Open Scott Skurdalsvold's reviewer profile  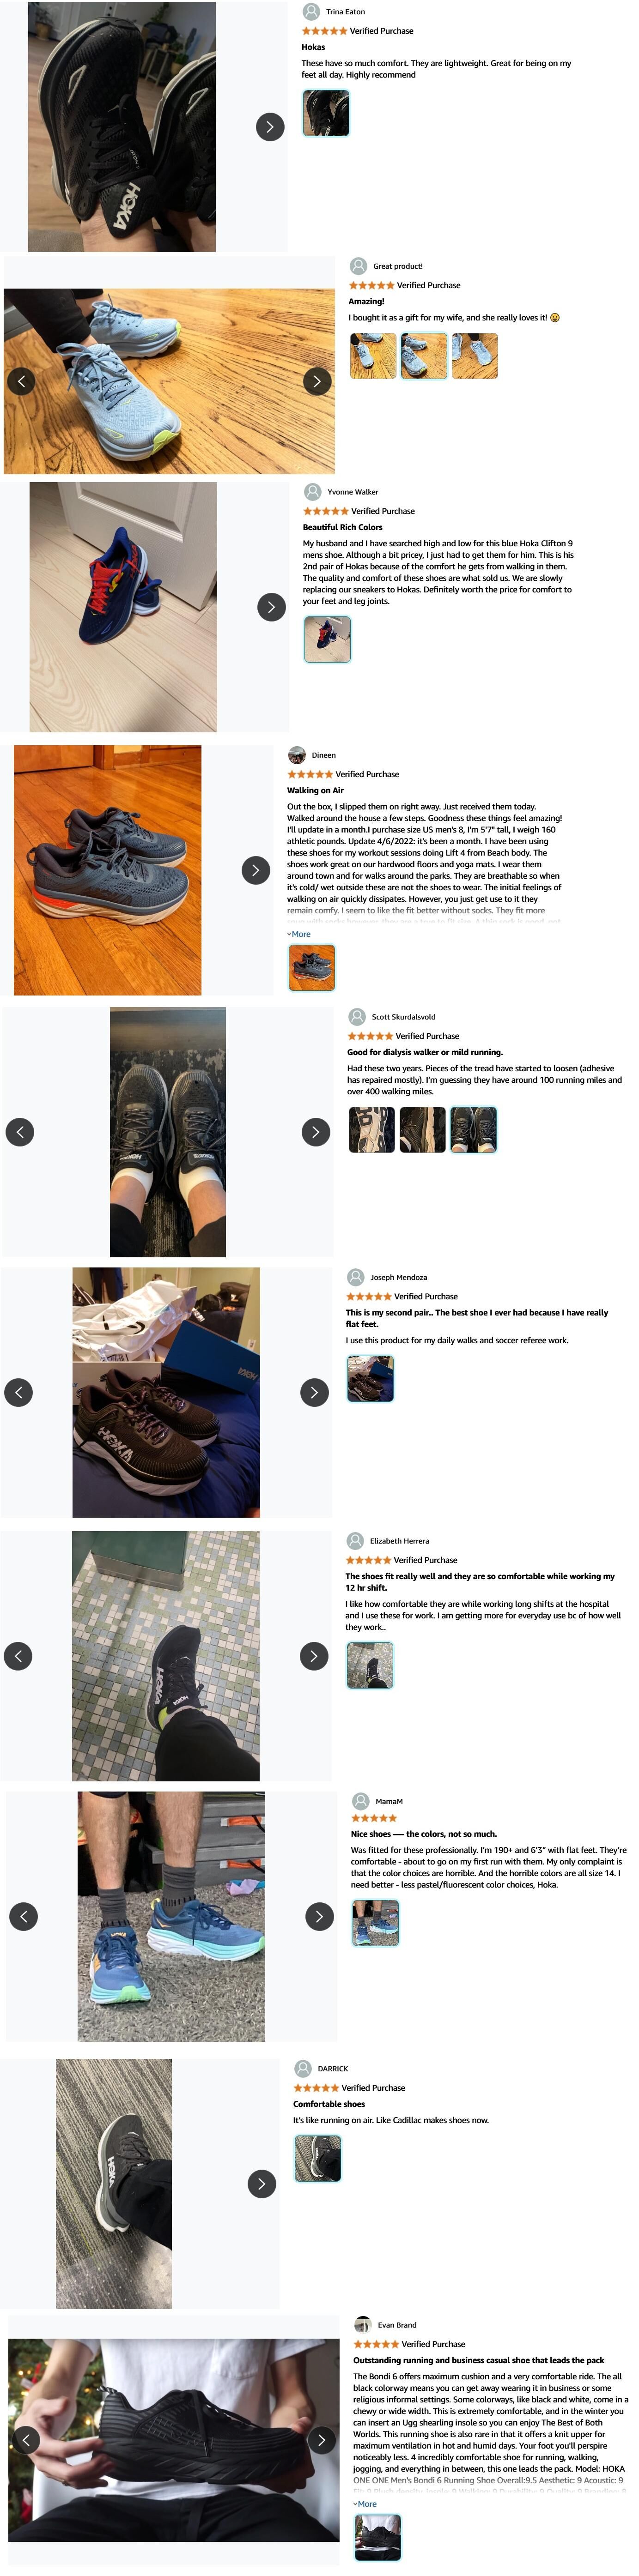(x=403, y=1017)
